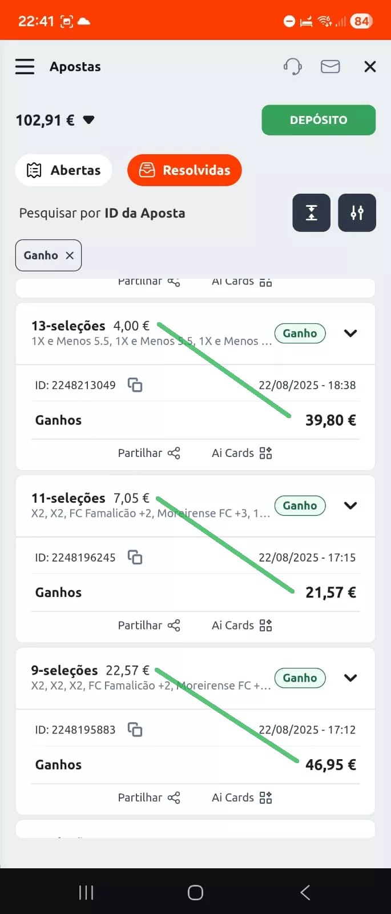The height and width of the screenshot is (914, 391).
Task: Remove the Ganho filter chip
Action: 70,255
